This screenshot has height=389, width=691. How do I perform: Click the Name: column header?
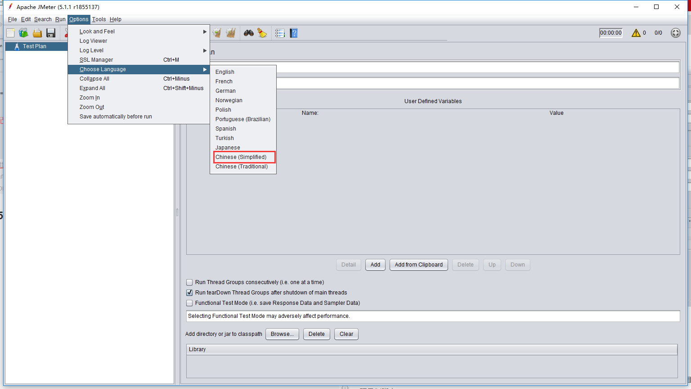(x=310, y=113)
